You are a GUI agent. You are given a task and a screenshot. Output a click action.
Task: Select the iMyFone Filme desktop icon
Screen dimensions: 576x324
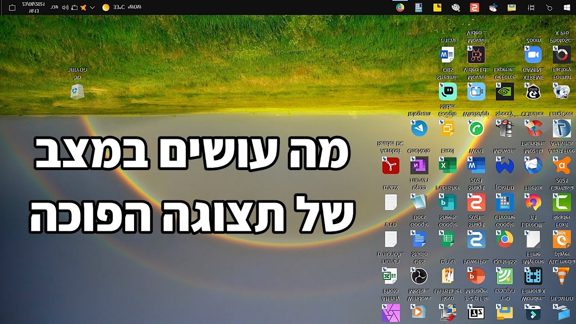533,275
